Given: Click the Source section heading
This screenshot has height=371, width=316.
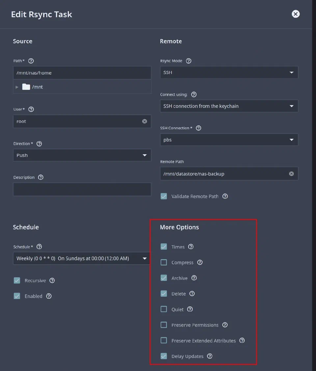Looking at the screenshot, I should click(22, 41).
